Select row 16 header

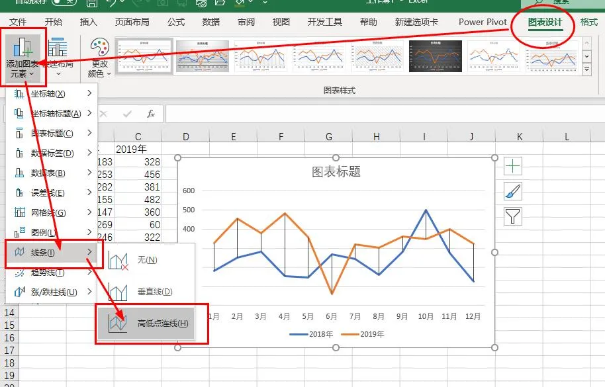(x=9, y=338)
